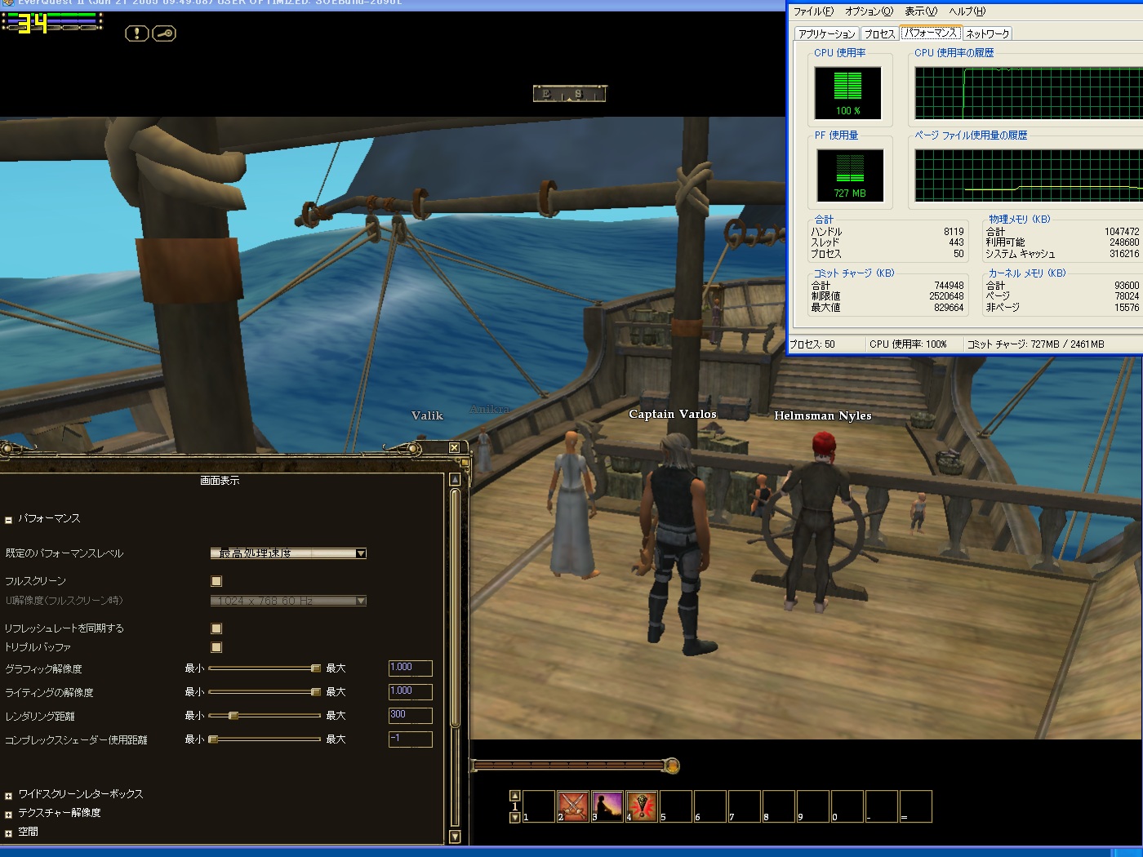Click the compass bar showing E and S
Image resolution: width=1143 pixels, height=857 pixels.
570,94
